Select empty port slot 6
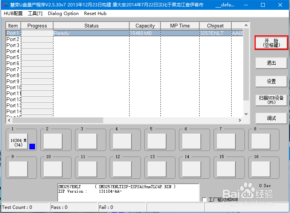 click(x=192, y=141)
